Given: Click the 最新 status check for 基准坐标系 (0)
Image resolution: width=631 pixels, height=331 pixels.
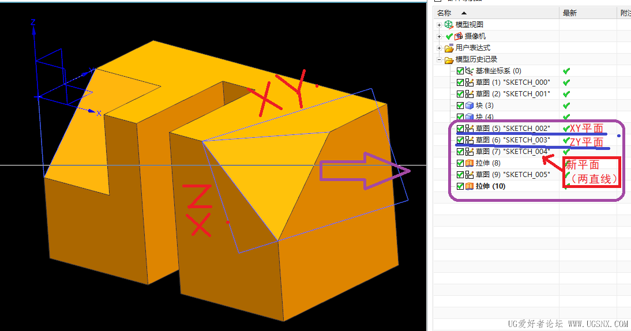Looking at the screenshot, I should (x=566, y=71).
